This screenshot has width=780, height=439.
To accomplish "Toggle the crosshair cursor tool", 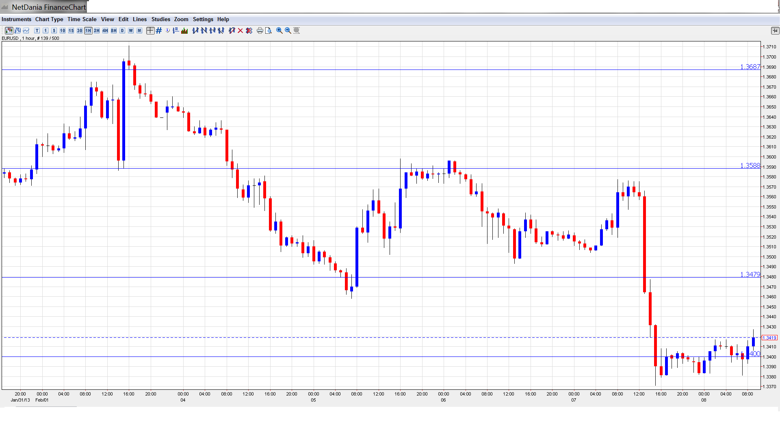I will pyautogui.click(x=150, y=30).
